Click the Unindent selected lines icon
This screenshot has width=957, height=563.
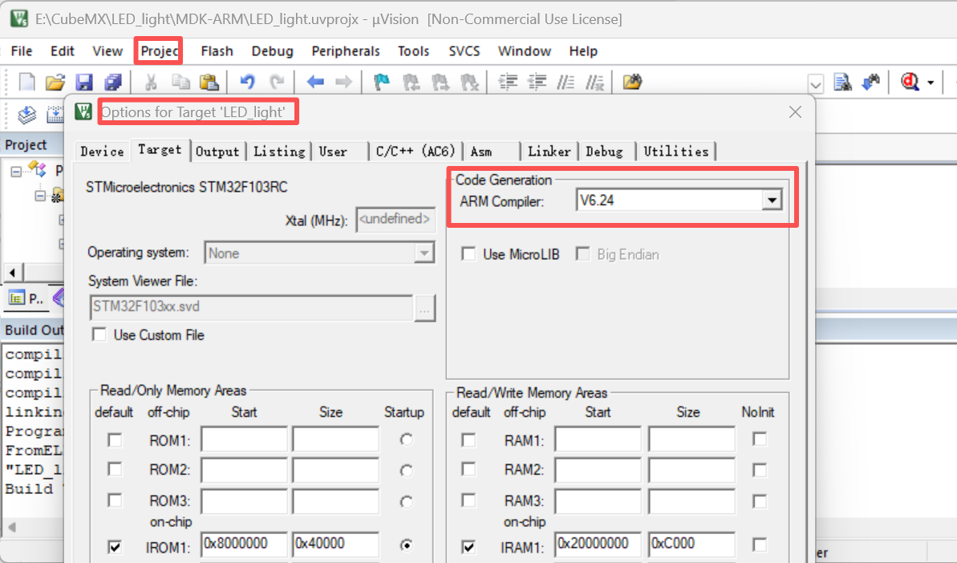(x=537, y=82)
